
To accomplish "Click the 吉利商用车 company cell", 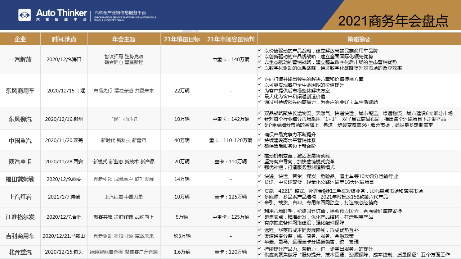I will 20,236.
